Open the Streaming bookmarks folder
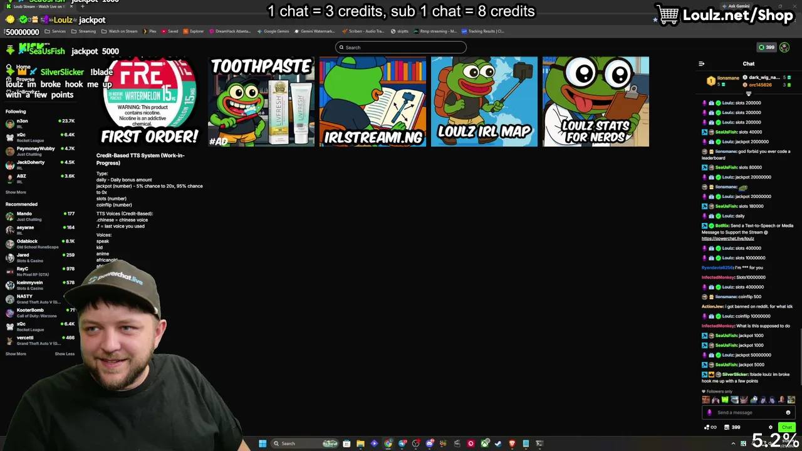802x451 pixels. point(84,31)
